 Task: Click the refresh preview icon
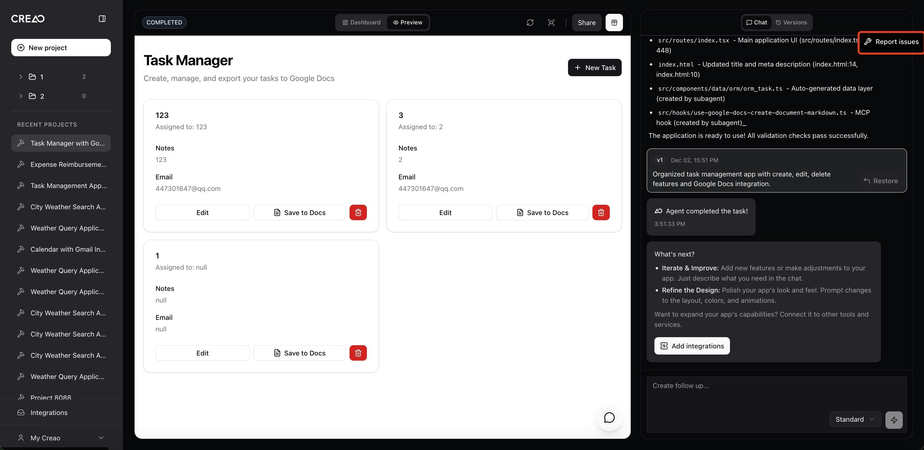coord(530,22)
